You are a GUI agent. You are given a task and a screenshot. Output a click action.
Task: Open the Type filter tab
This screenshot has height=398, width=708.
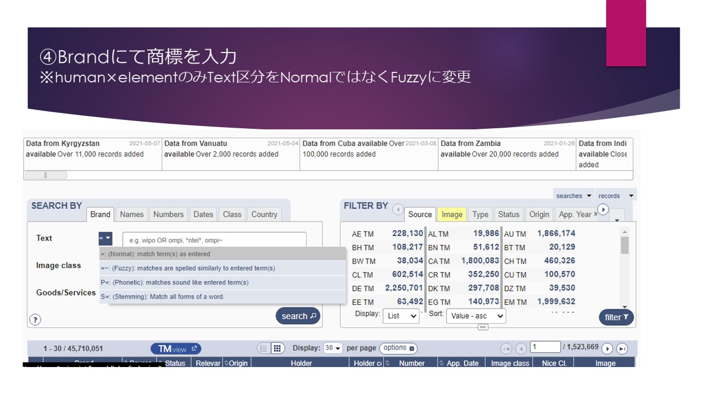480,214
